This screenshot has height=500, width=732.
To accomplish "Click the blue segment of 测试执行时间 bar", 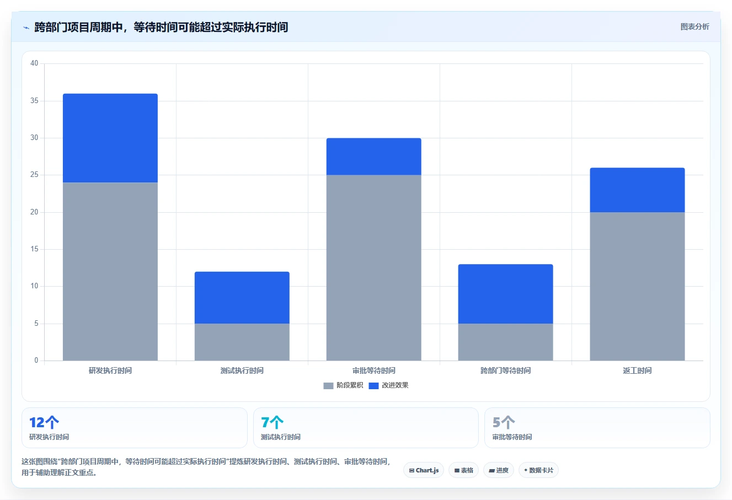I will (242, 298).
